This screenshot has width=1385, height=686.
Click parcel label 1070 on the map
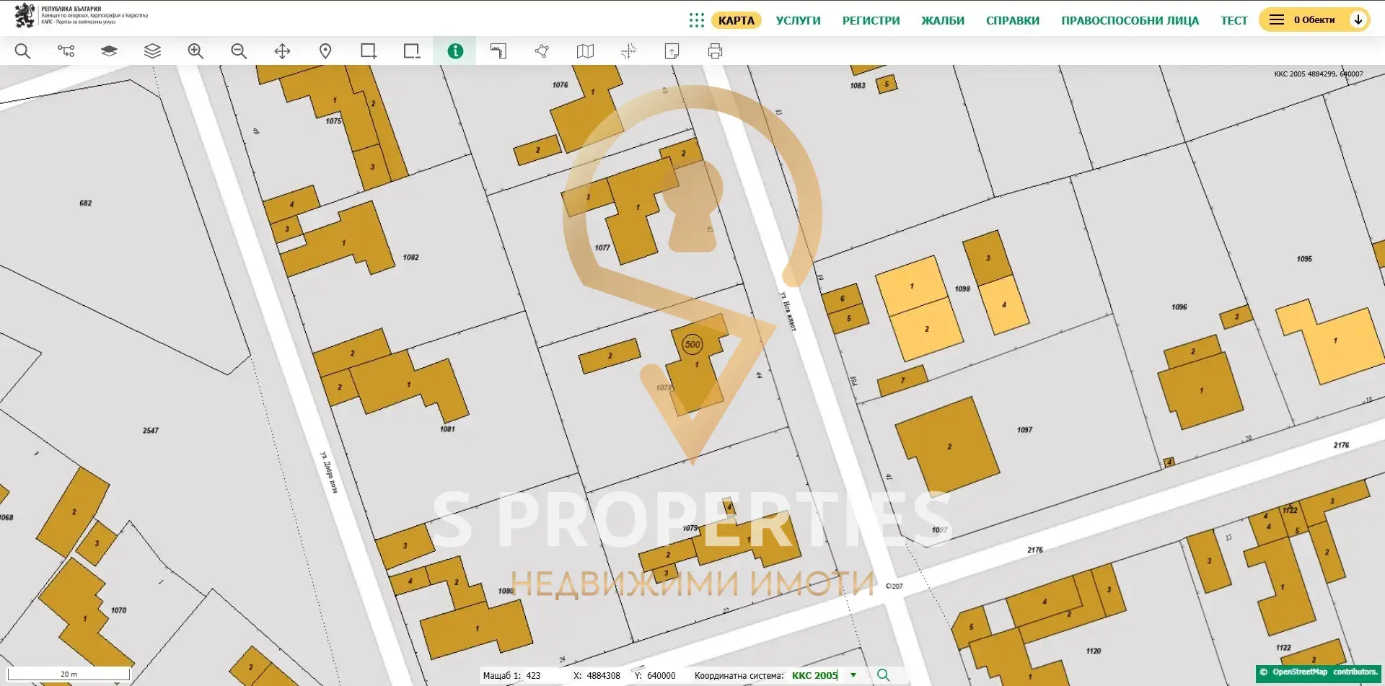(119, 611)
